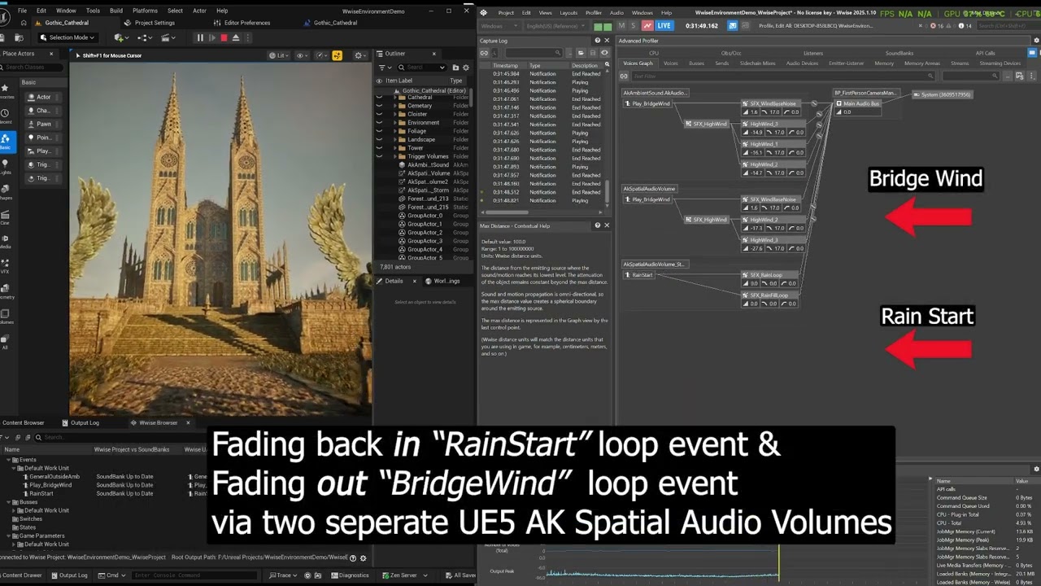Open the add content dropdown icon

coord(120,37)
